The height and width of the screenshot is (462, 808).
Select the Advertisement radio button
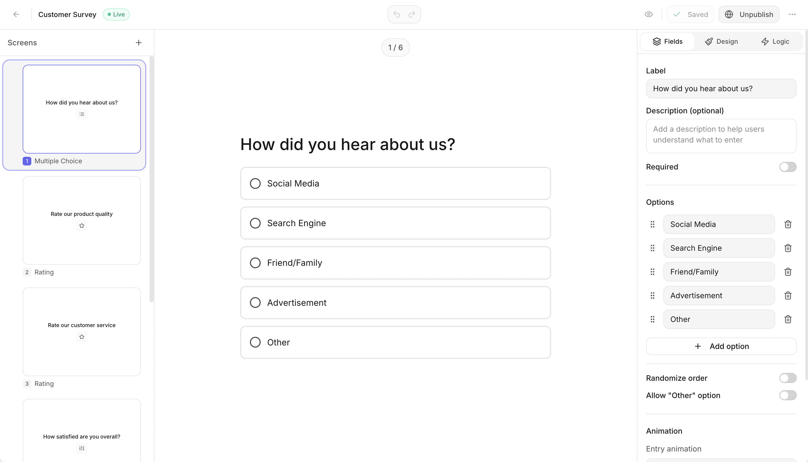click(x=255, y=303)
